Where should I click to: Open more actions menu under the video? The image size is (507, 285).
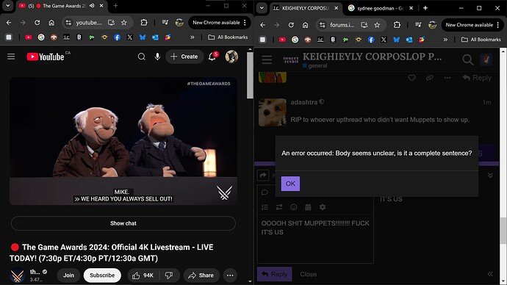pos(230,275)
